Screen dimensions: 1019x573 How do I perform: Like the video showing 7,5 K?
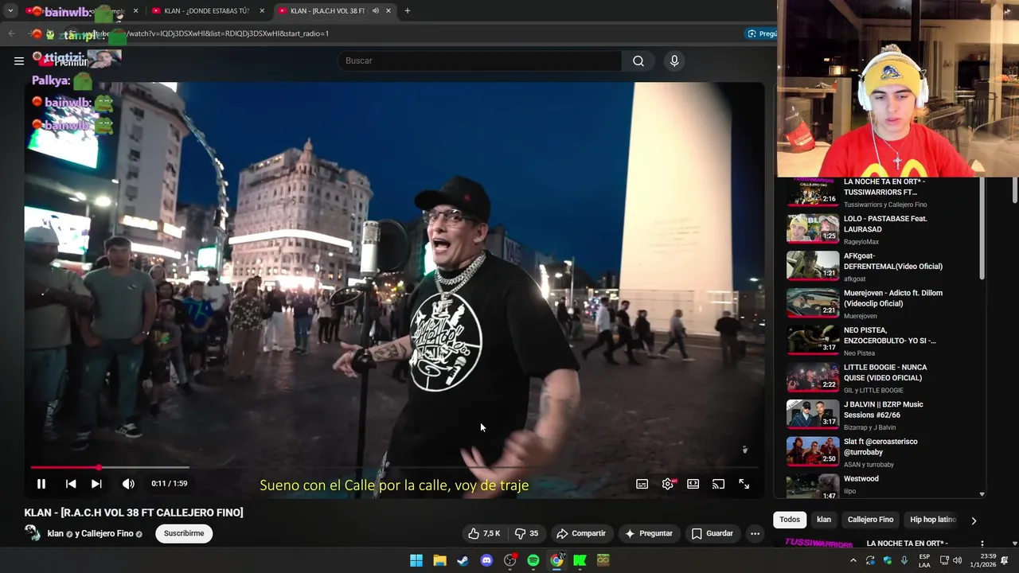pos(484,533)
